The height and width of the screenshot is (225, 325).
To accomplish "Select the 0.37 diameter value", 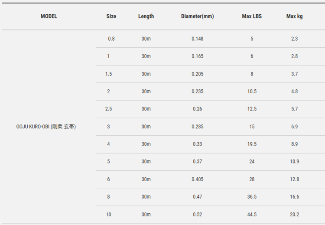I will click(x=197, y=162).
